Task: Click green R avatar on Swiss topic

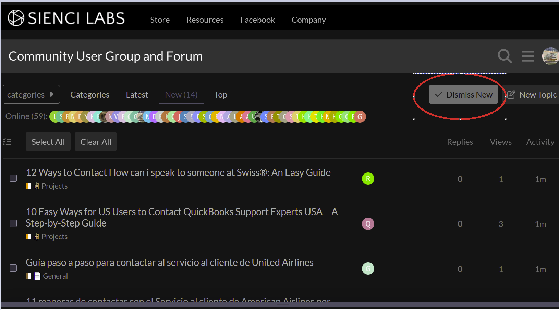Action: pos(368,179)
